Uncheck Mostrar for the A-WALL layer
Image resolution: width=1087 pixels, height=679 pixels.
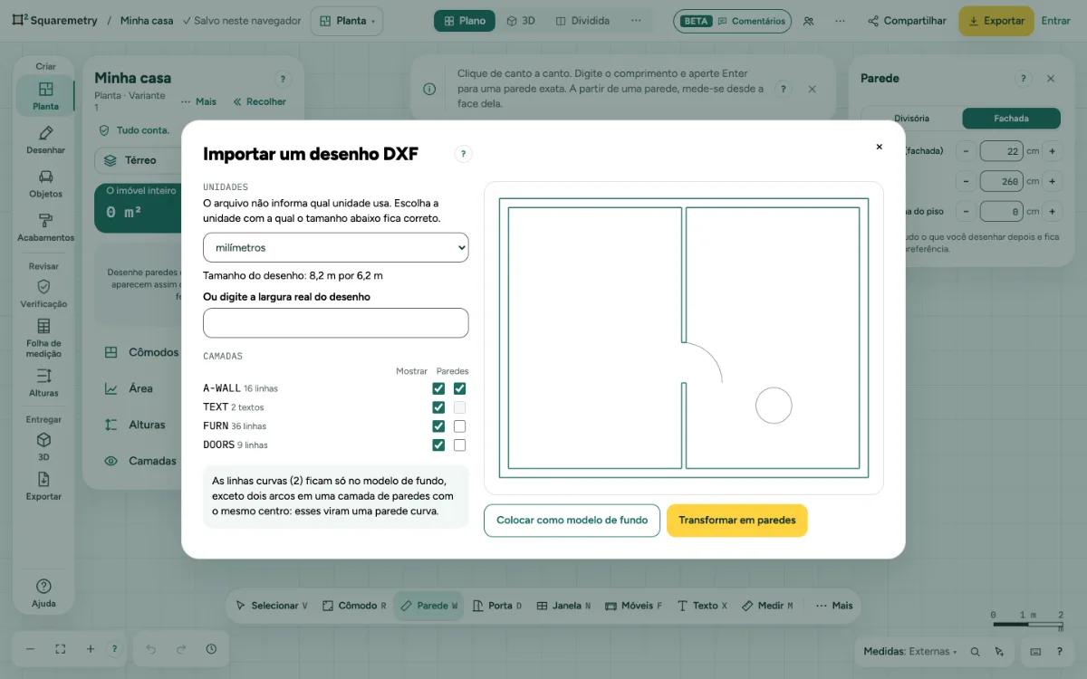(438, 388)
